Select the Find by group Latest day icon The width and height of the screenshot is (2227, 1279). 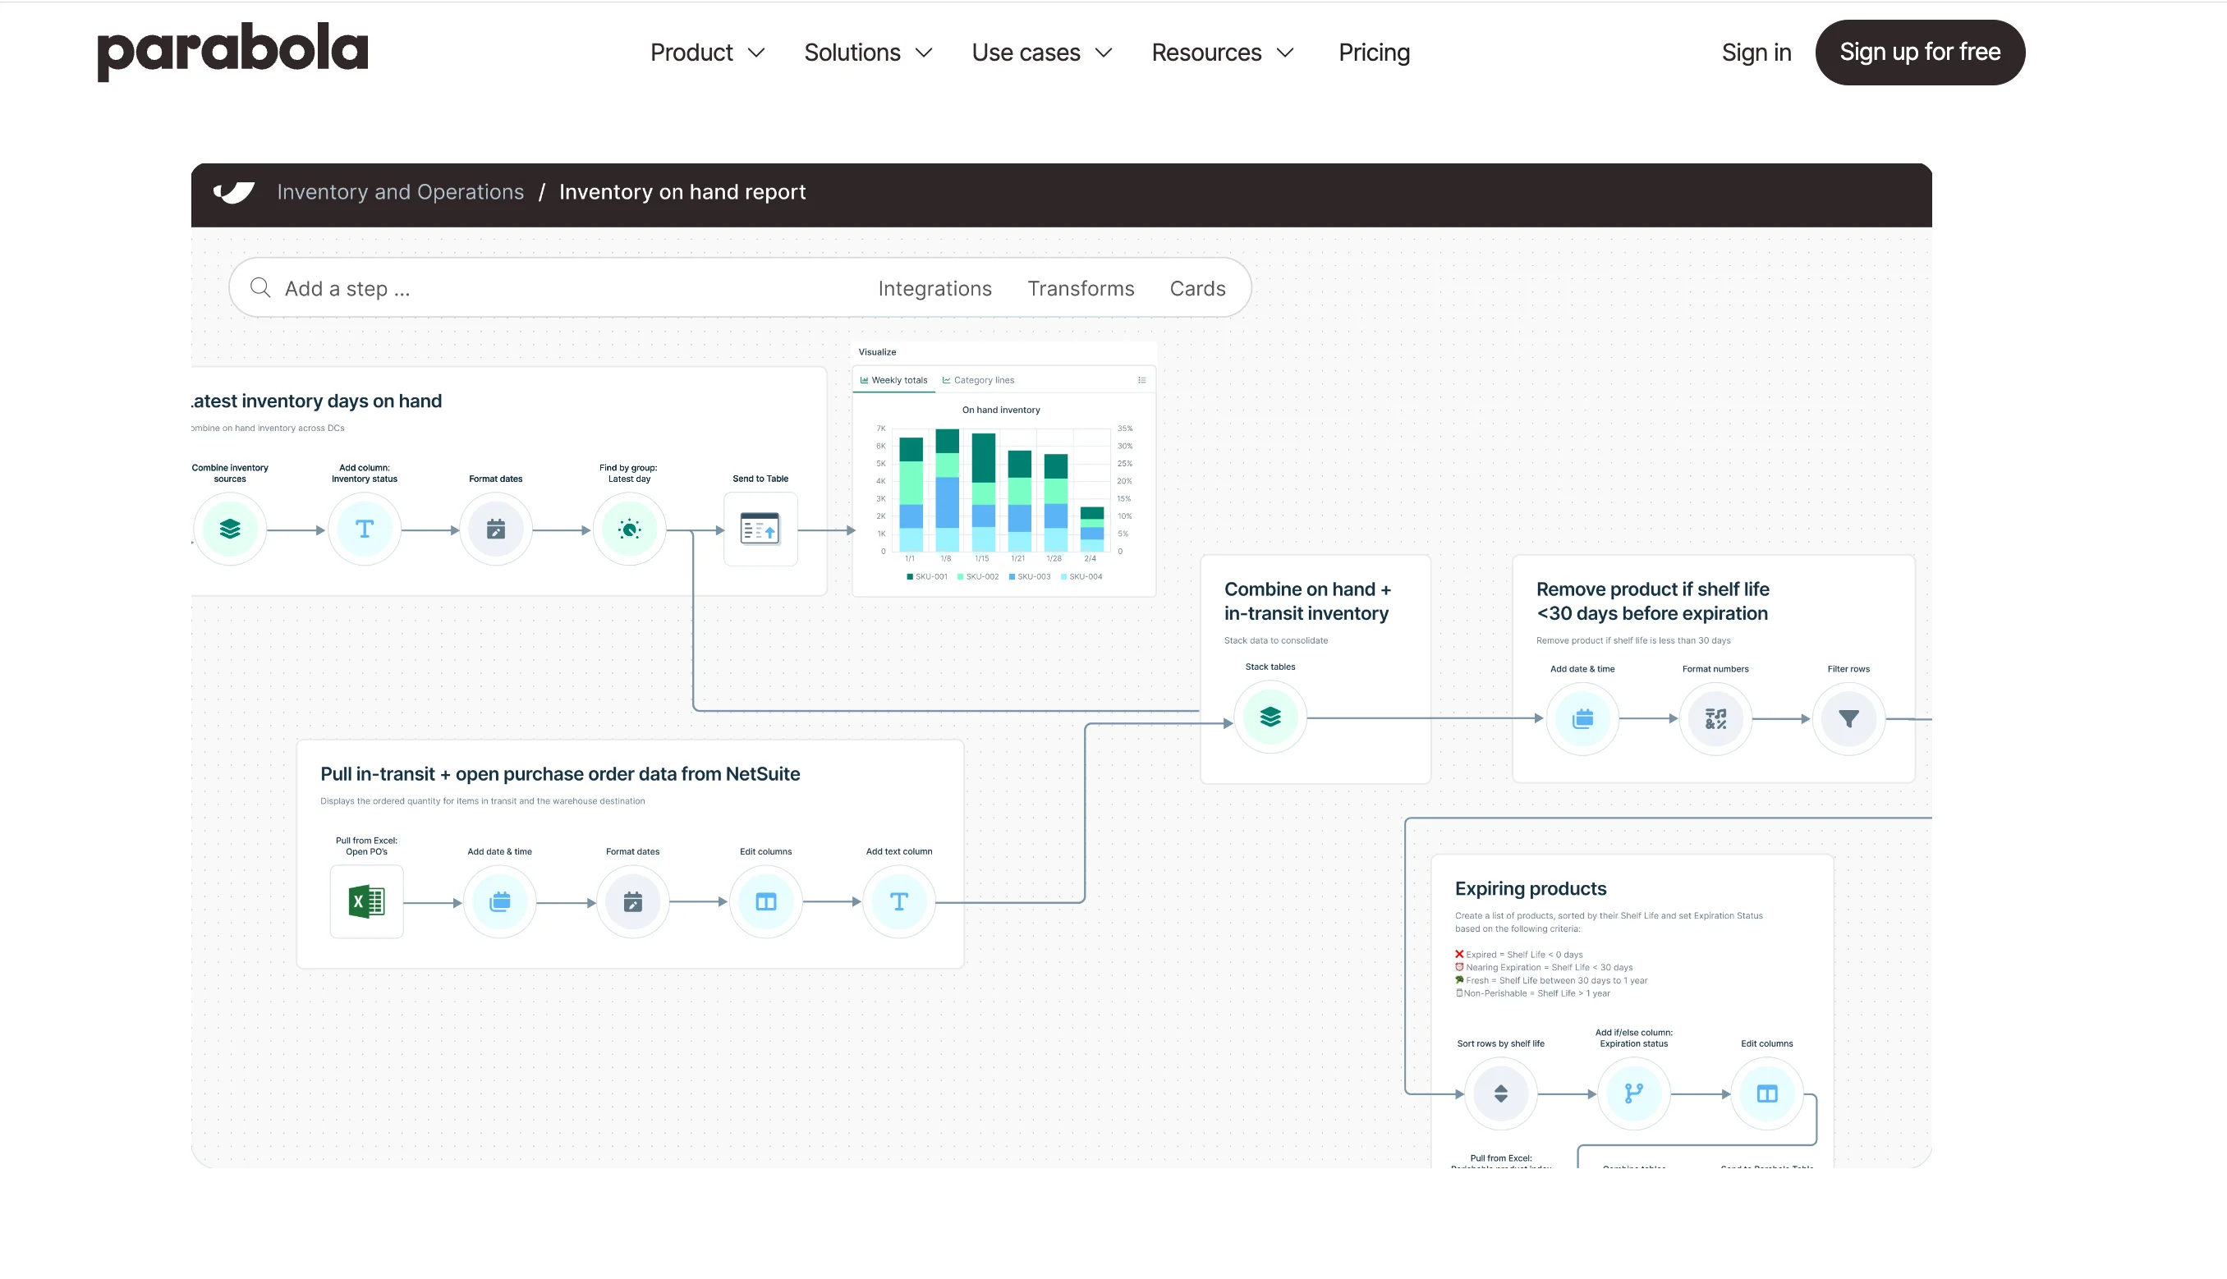coord(629,529)
